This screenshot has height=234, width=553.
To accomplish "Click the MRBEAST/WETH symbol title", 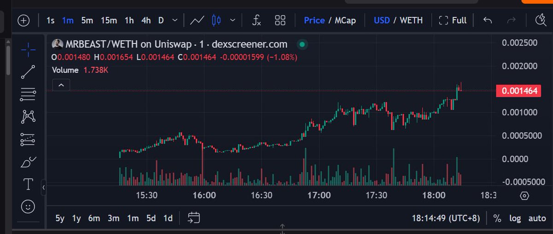I will tap(176, 45).
